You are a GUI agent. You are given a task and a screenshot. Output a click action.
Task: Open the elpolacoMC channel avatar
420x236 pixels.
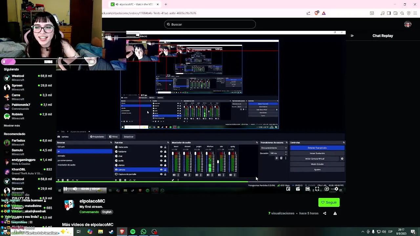point(69,205)
